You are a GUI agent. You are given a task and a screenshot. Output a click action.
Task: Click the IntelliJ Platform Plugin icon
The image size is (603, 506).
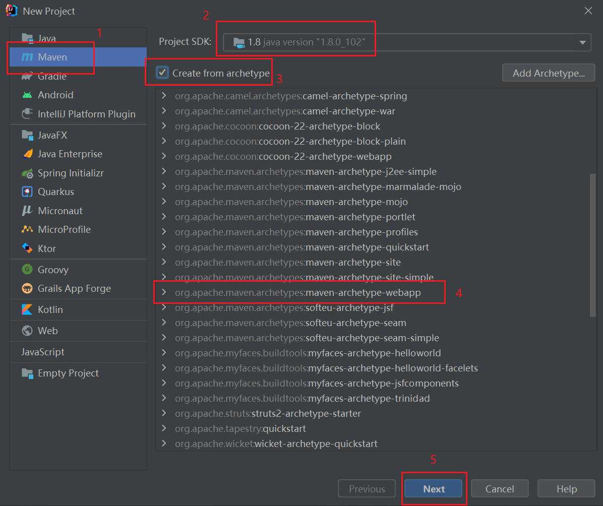[27, 114]
